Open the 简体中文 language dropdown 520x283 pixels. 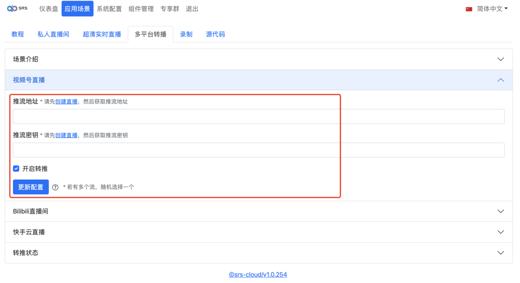[x=492, y=9]
